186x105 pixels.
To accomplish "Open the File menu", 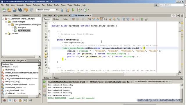I will (3, 5).
